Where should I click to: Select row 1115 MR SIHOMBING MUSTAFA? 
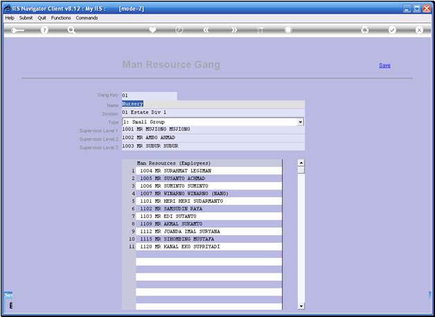(x=209, y=239)
